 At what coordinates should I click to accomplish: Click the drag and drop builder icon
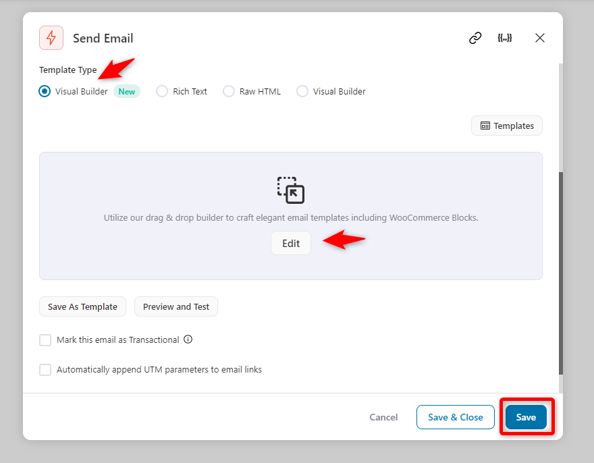pos(290,190)
